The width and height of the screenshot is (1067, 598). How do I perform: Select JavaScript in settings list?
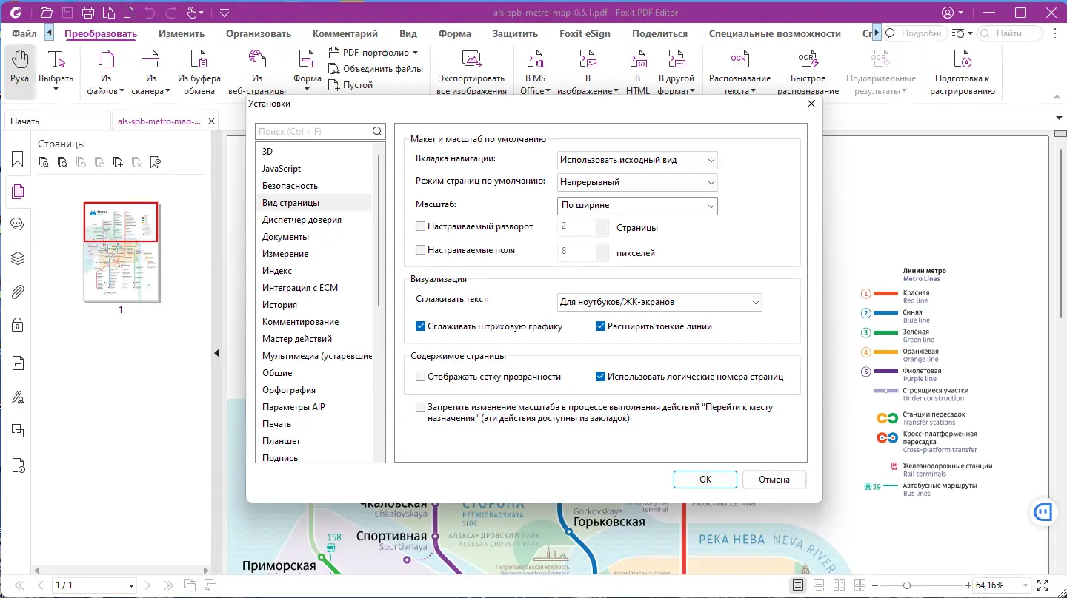(282, 169)
